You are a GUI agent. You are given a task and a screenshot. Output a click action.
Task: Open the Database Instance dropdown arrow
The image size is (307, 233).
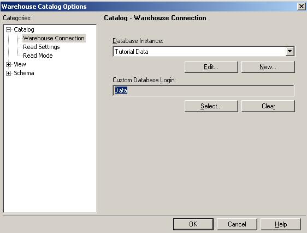(290, 52)
